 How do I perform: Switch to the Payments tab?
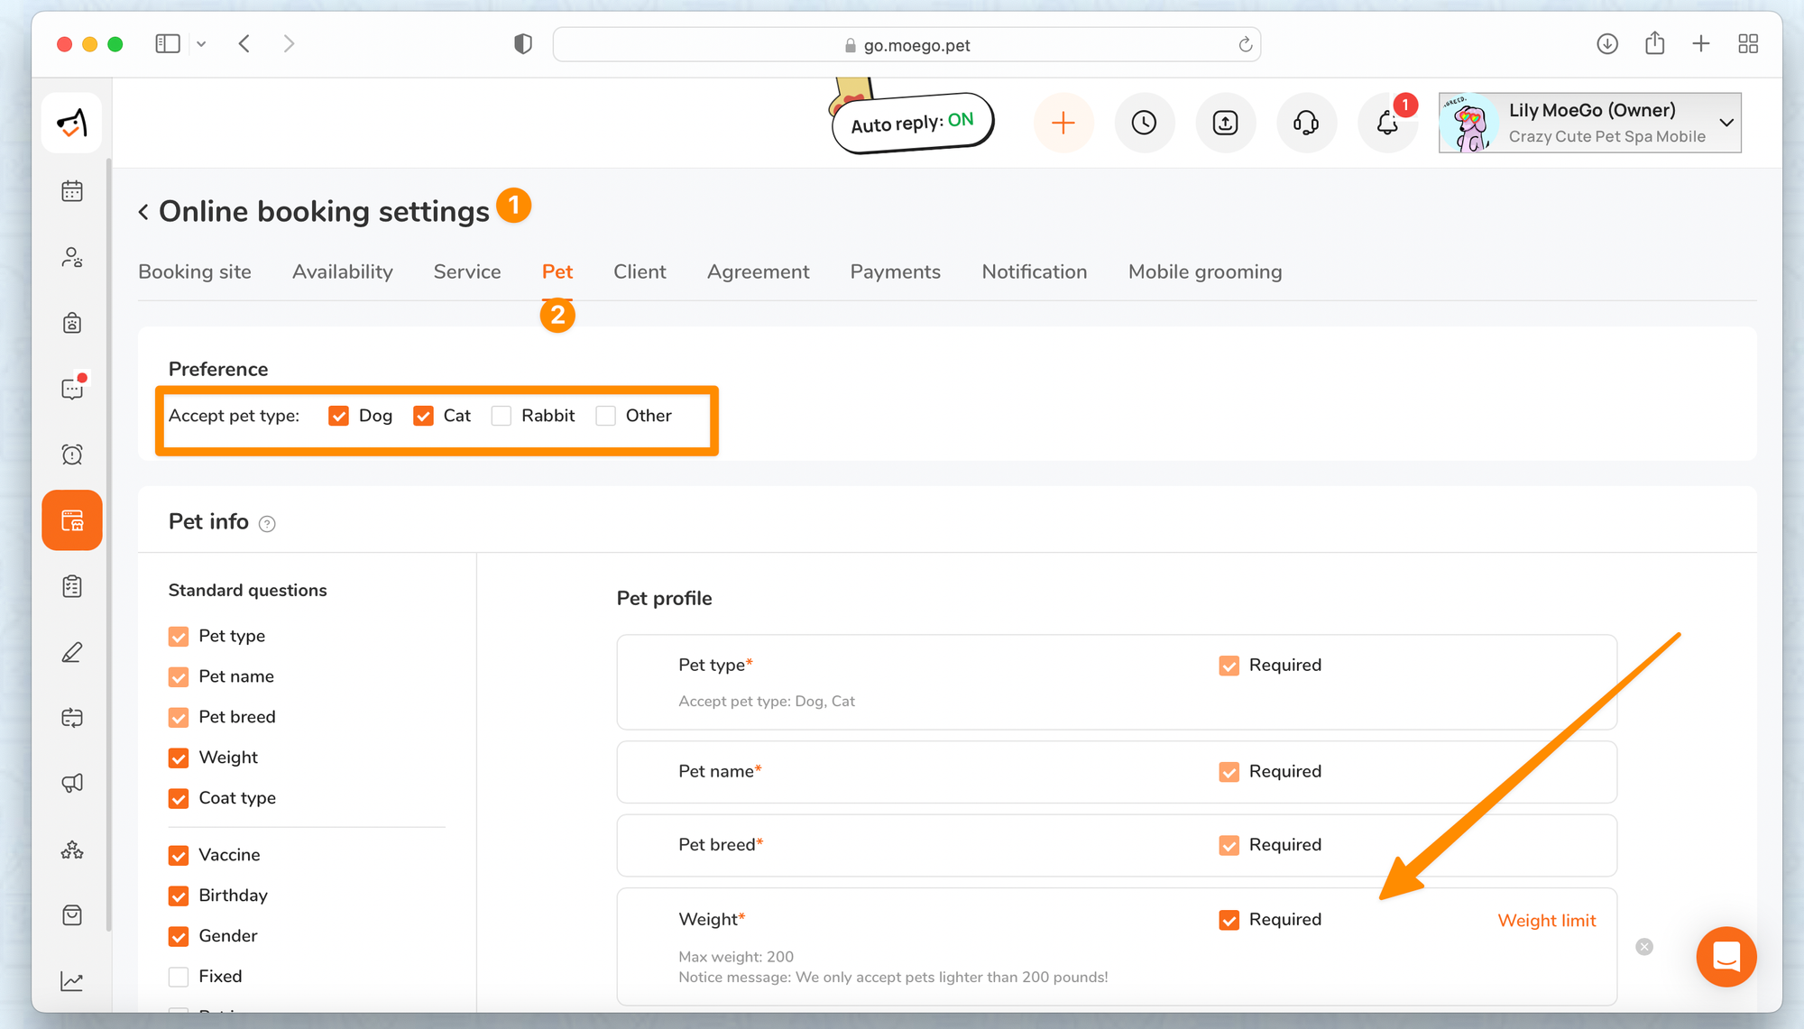(x=895, y=271)
